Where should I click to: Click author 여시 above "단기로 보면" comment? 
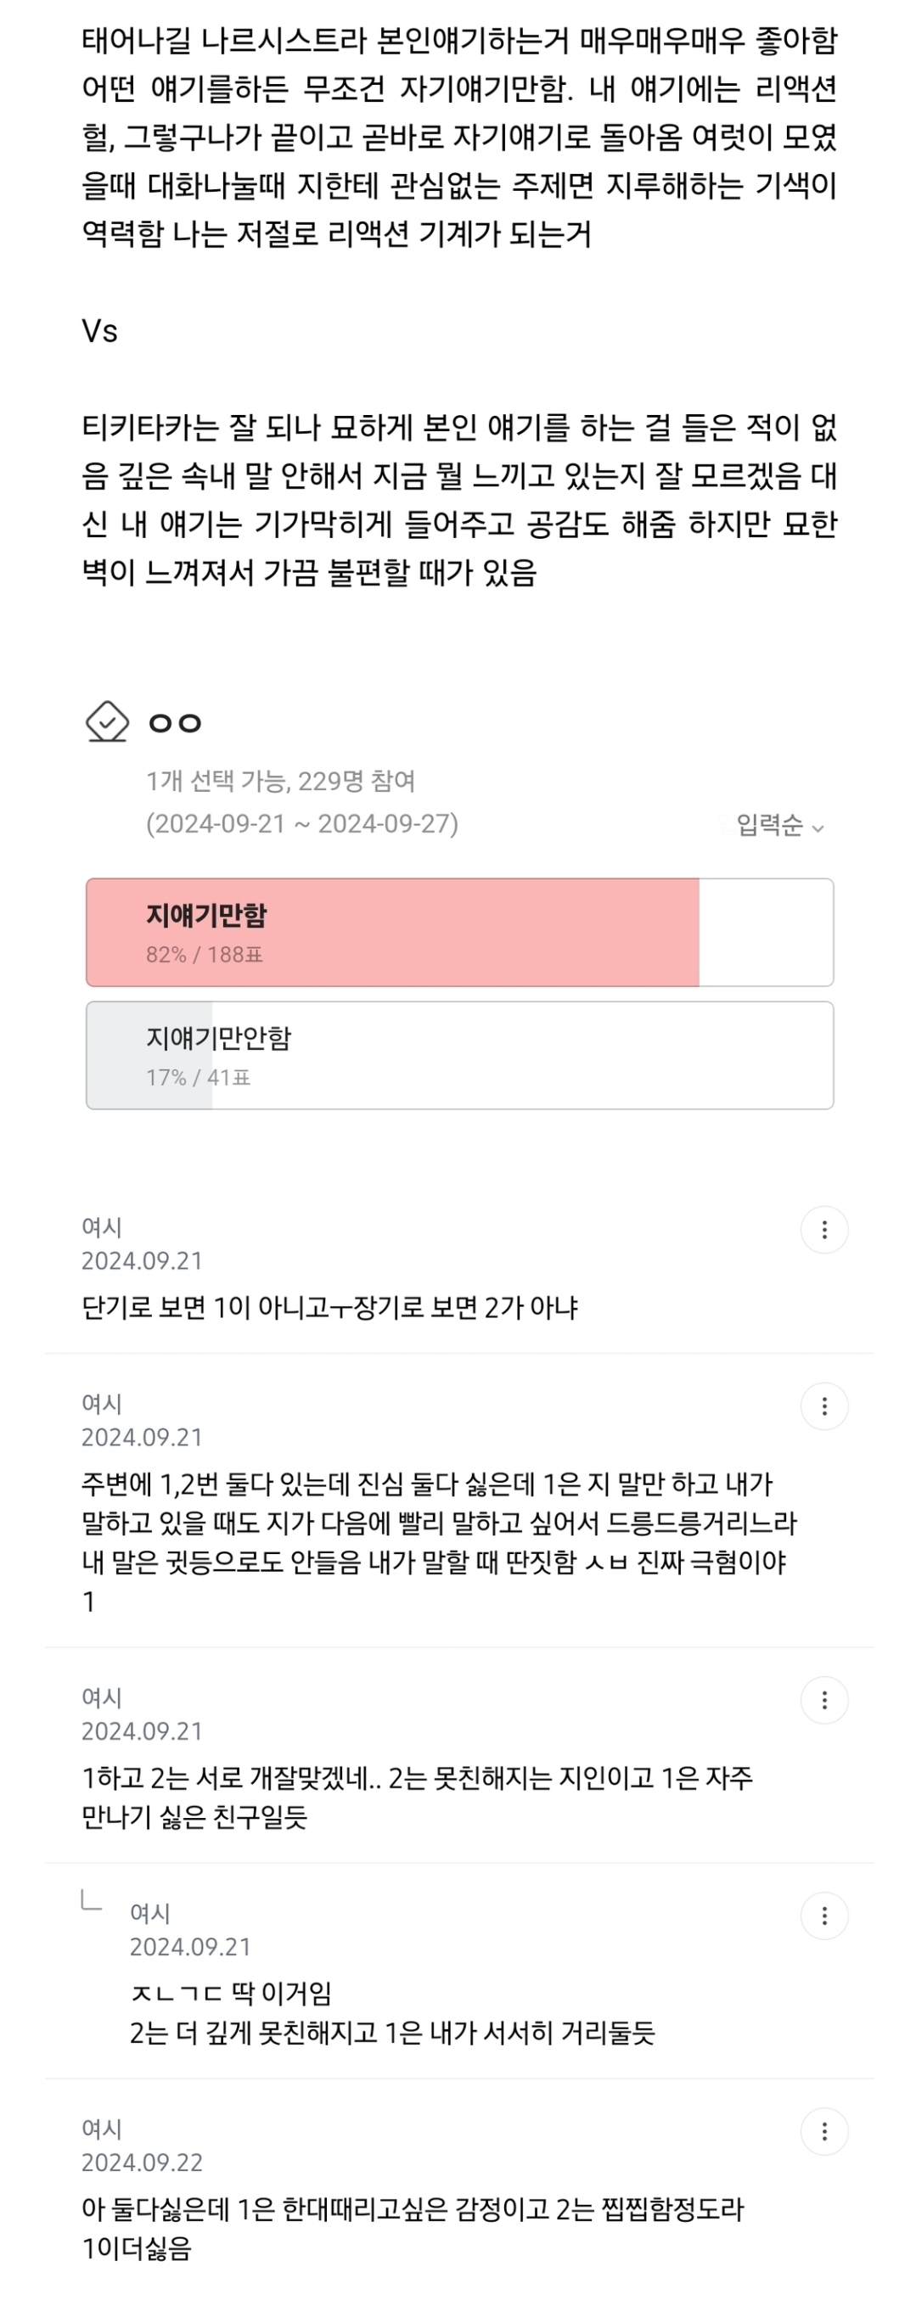(101, 1227)
